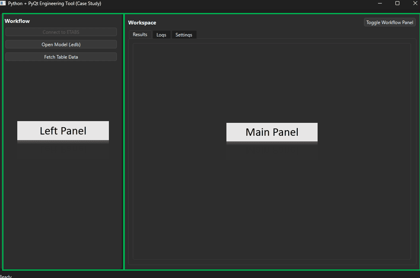
Task: Select the Settings tab
Action: [184, 35]
